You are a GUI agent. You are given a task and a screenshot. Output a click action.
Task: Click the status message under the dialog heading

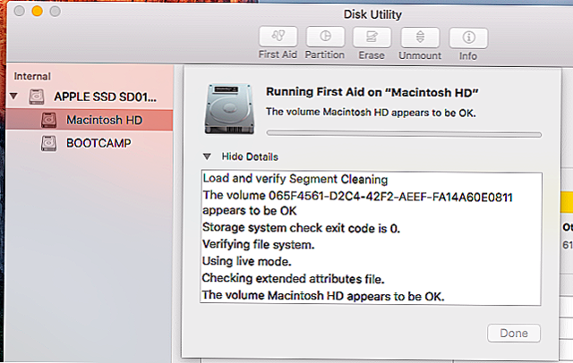[371, 113]
